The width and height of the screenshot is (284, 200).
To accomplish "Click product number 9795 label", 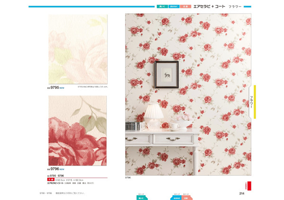I will click(54, 88).
